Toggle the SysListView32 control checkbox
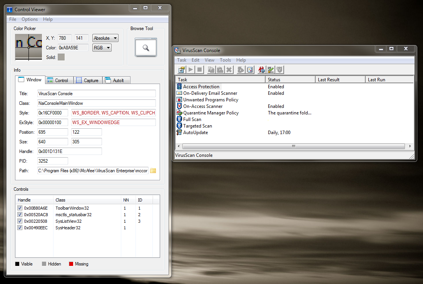 click(20, 221)
